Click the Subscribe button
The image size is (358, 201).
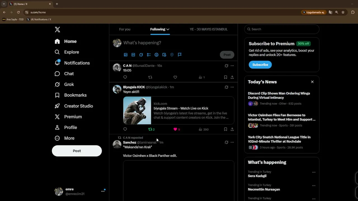click(260, 64)
